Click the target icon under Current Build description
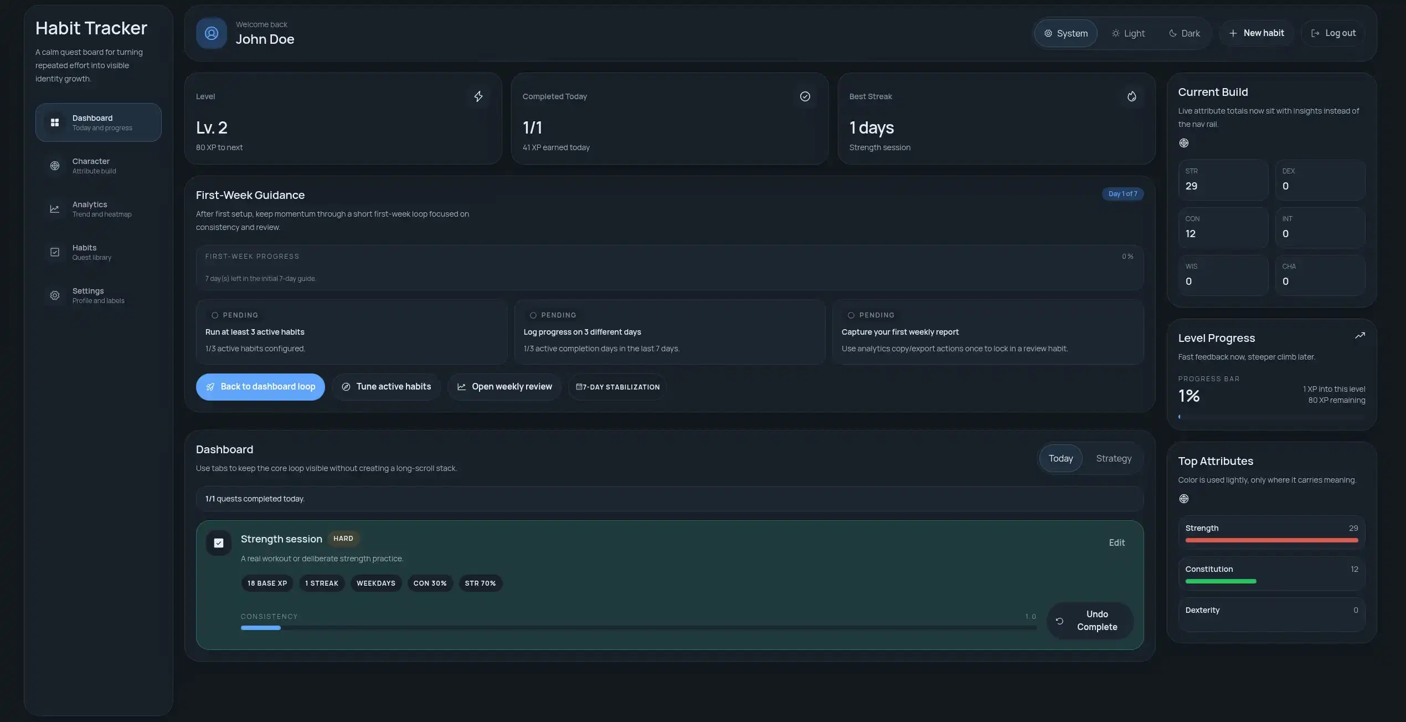 coord(1184,143)
